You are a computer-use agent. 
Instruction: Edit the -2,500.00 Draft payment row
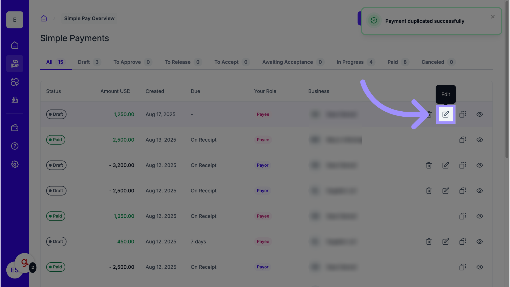tap(445, 191)
